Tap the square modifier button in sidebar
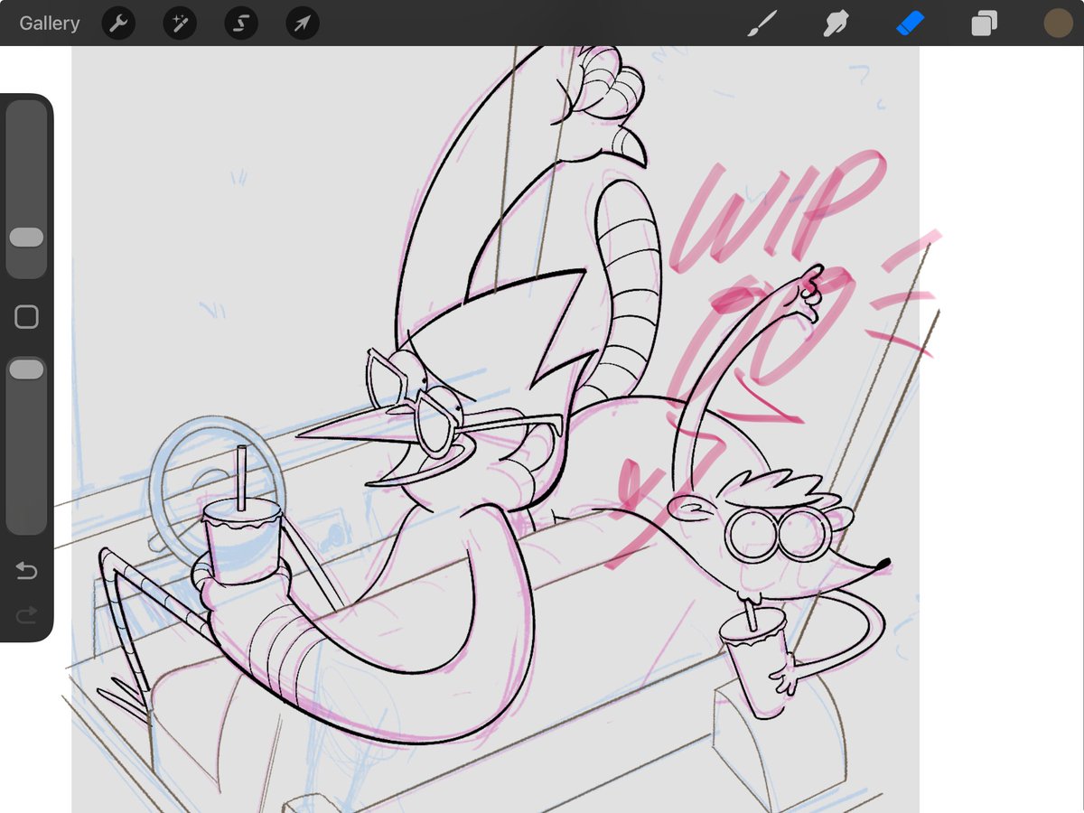This screenshot has width=1084, height=813. coord(27,317)
